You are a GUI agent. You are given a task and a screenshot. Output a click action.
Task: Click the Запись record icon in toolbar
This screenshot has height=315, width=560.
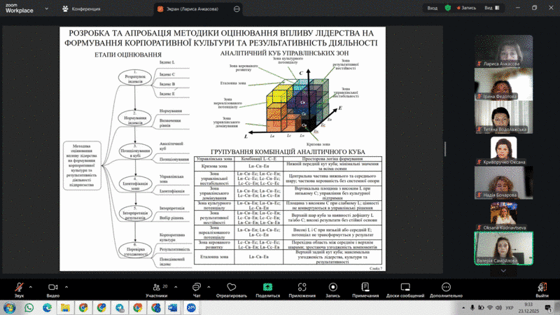click(x=332, y=288)
